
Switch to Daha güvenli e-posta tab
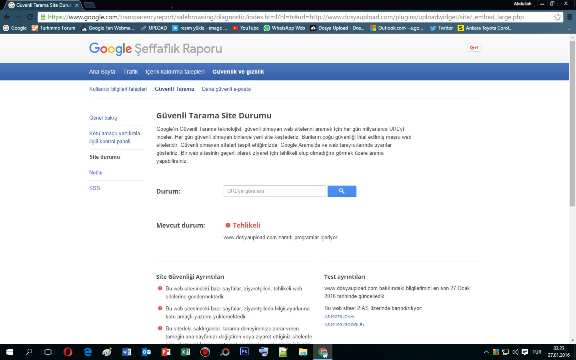pos(226,89)
